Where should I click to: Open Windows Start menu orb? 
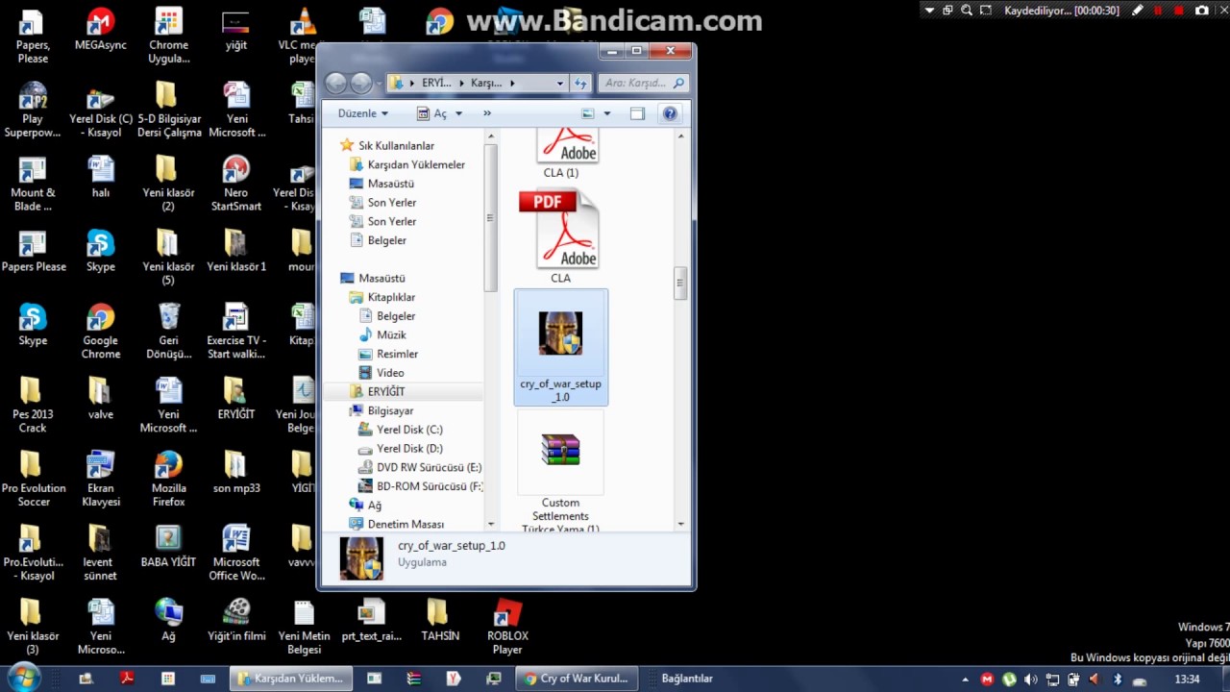coord(22,678)
